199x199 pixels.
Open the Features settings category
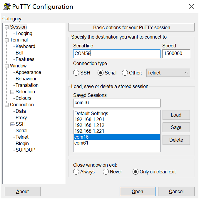point(25,59)
